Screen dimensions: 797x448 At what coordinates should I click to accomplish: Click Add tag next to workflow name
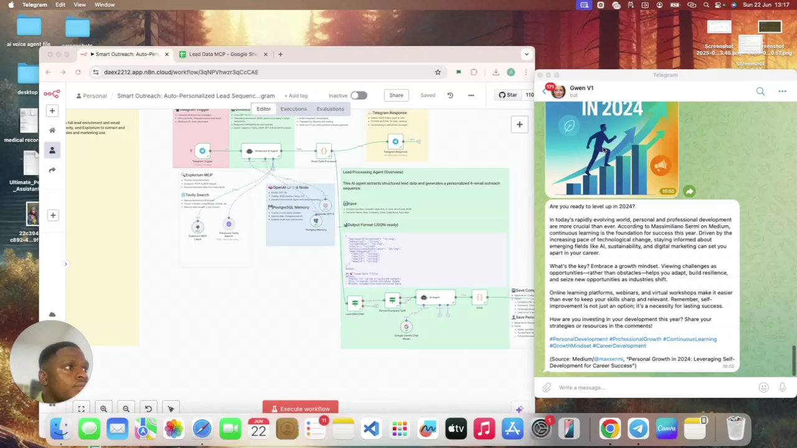click(x=296, y=96)
